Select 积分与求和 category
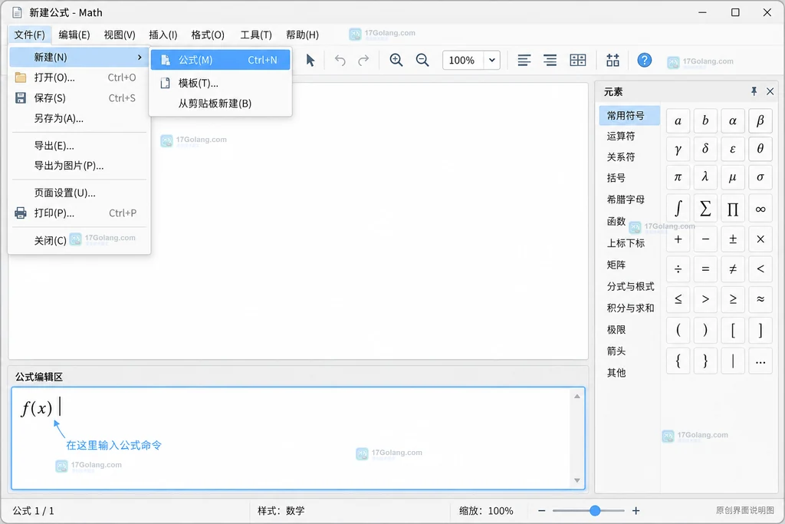The width and height of the screenshot is (785, 524). click(629, 308)
